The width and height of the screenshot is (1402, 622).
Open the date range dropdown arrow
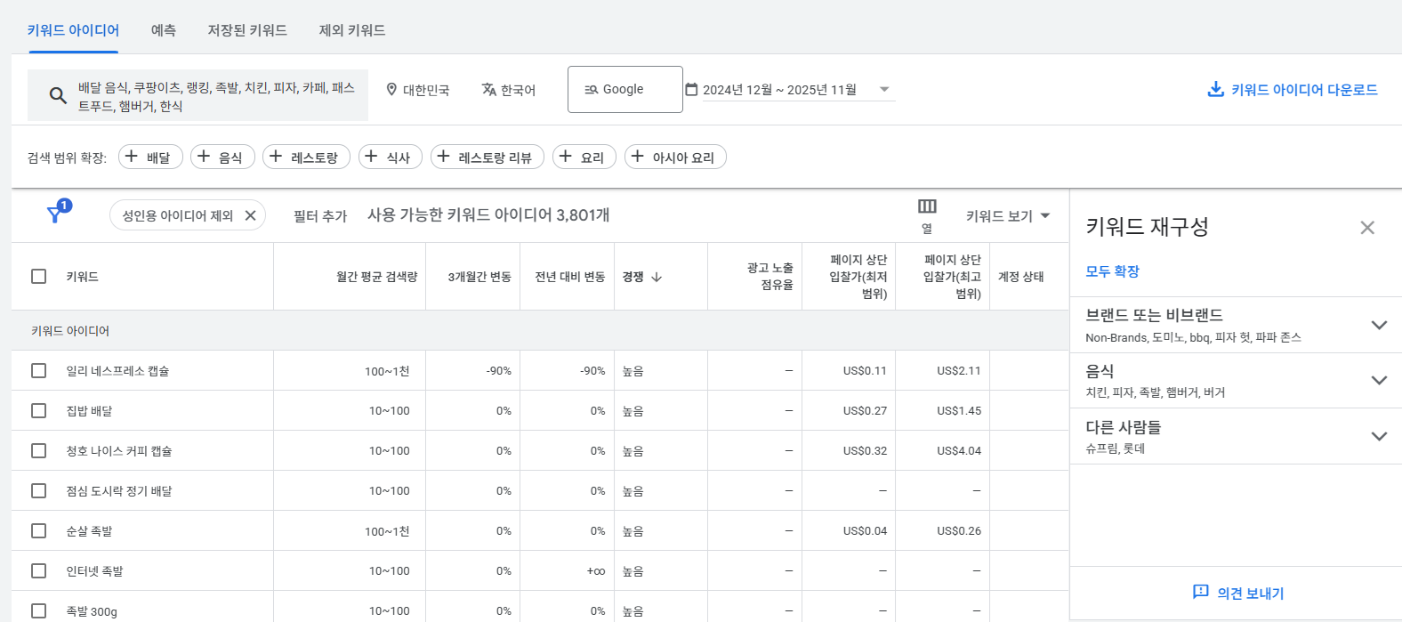884,89
